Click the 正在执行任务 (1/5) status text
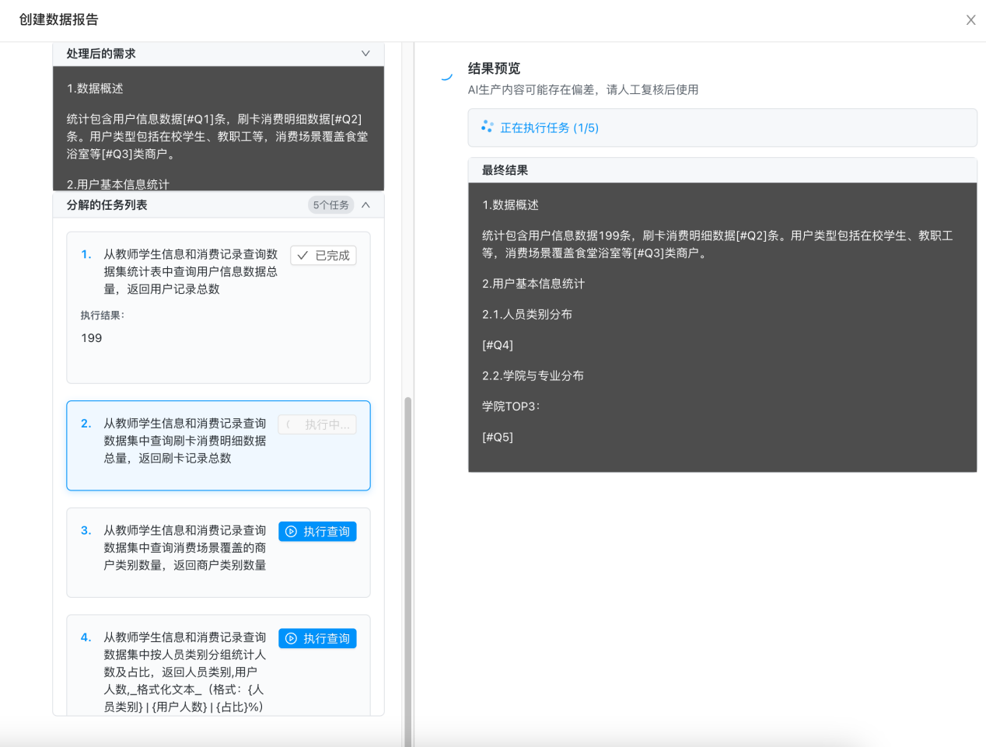Viewport: 986px width, 747px height. [x=549, y=128]
